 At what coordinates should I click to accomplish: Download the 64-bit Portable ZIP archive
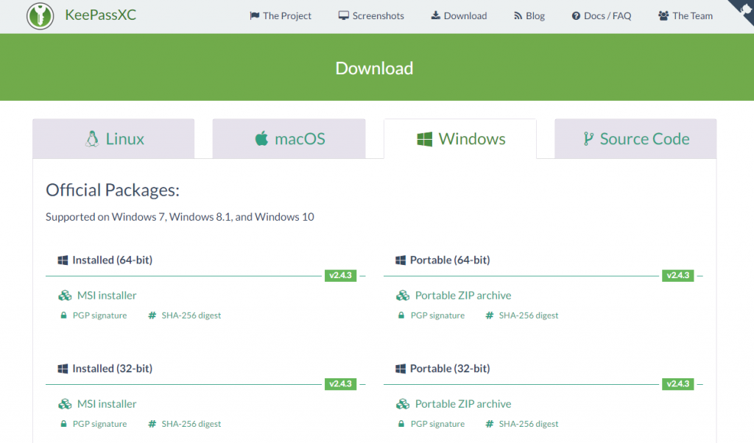pos(463,296)
